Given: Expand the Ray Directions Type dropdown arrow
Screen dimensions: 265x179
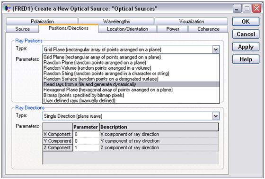Looking at the screenshot, I should 216,116.
